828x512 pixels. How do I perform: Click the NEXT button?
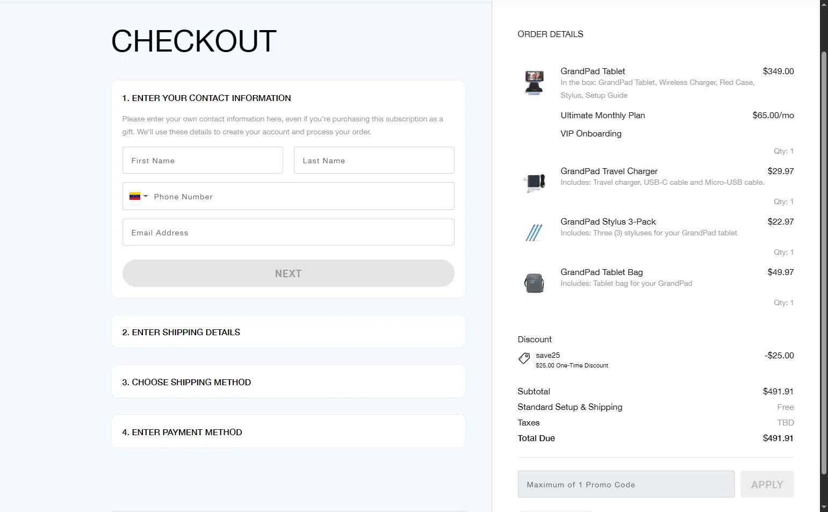pos(289,273)
